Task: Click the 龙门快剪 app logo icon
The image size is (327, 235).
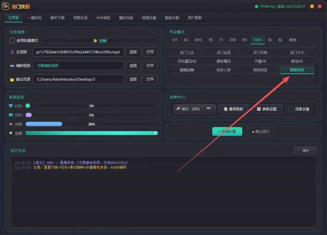Action: (6, 6)
